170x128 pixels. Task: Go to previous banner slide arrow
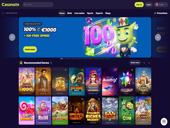[x=12, y=37]
